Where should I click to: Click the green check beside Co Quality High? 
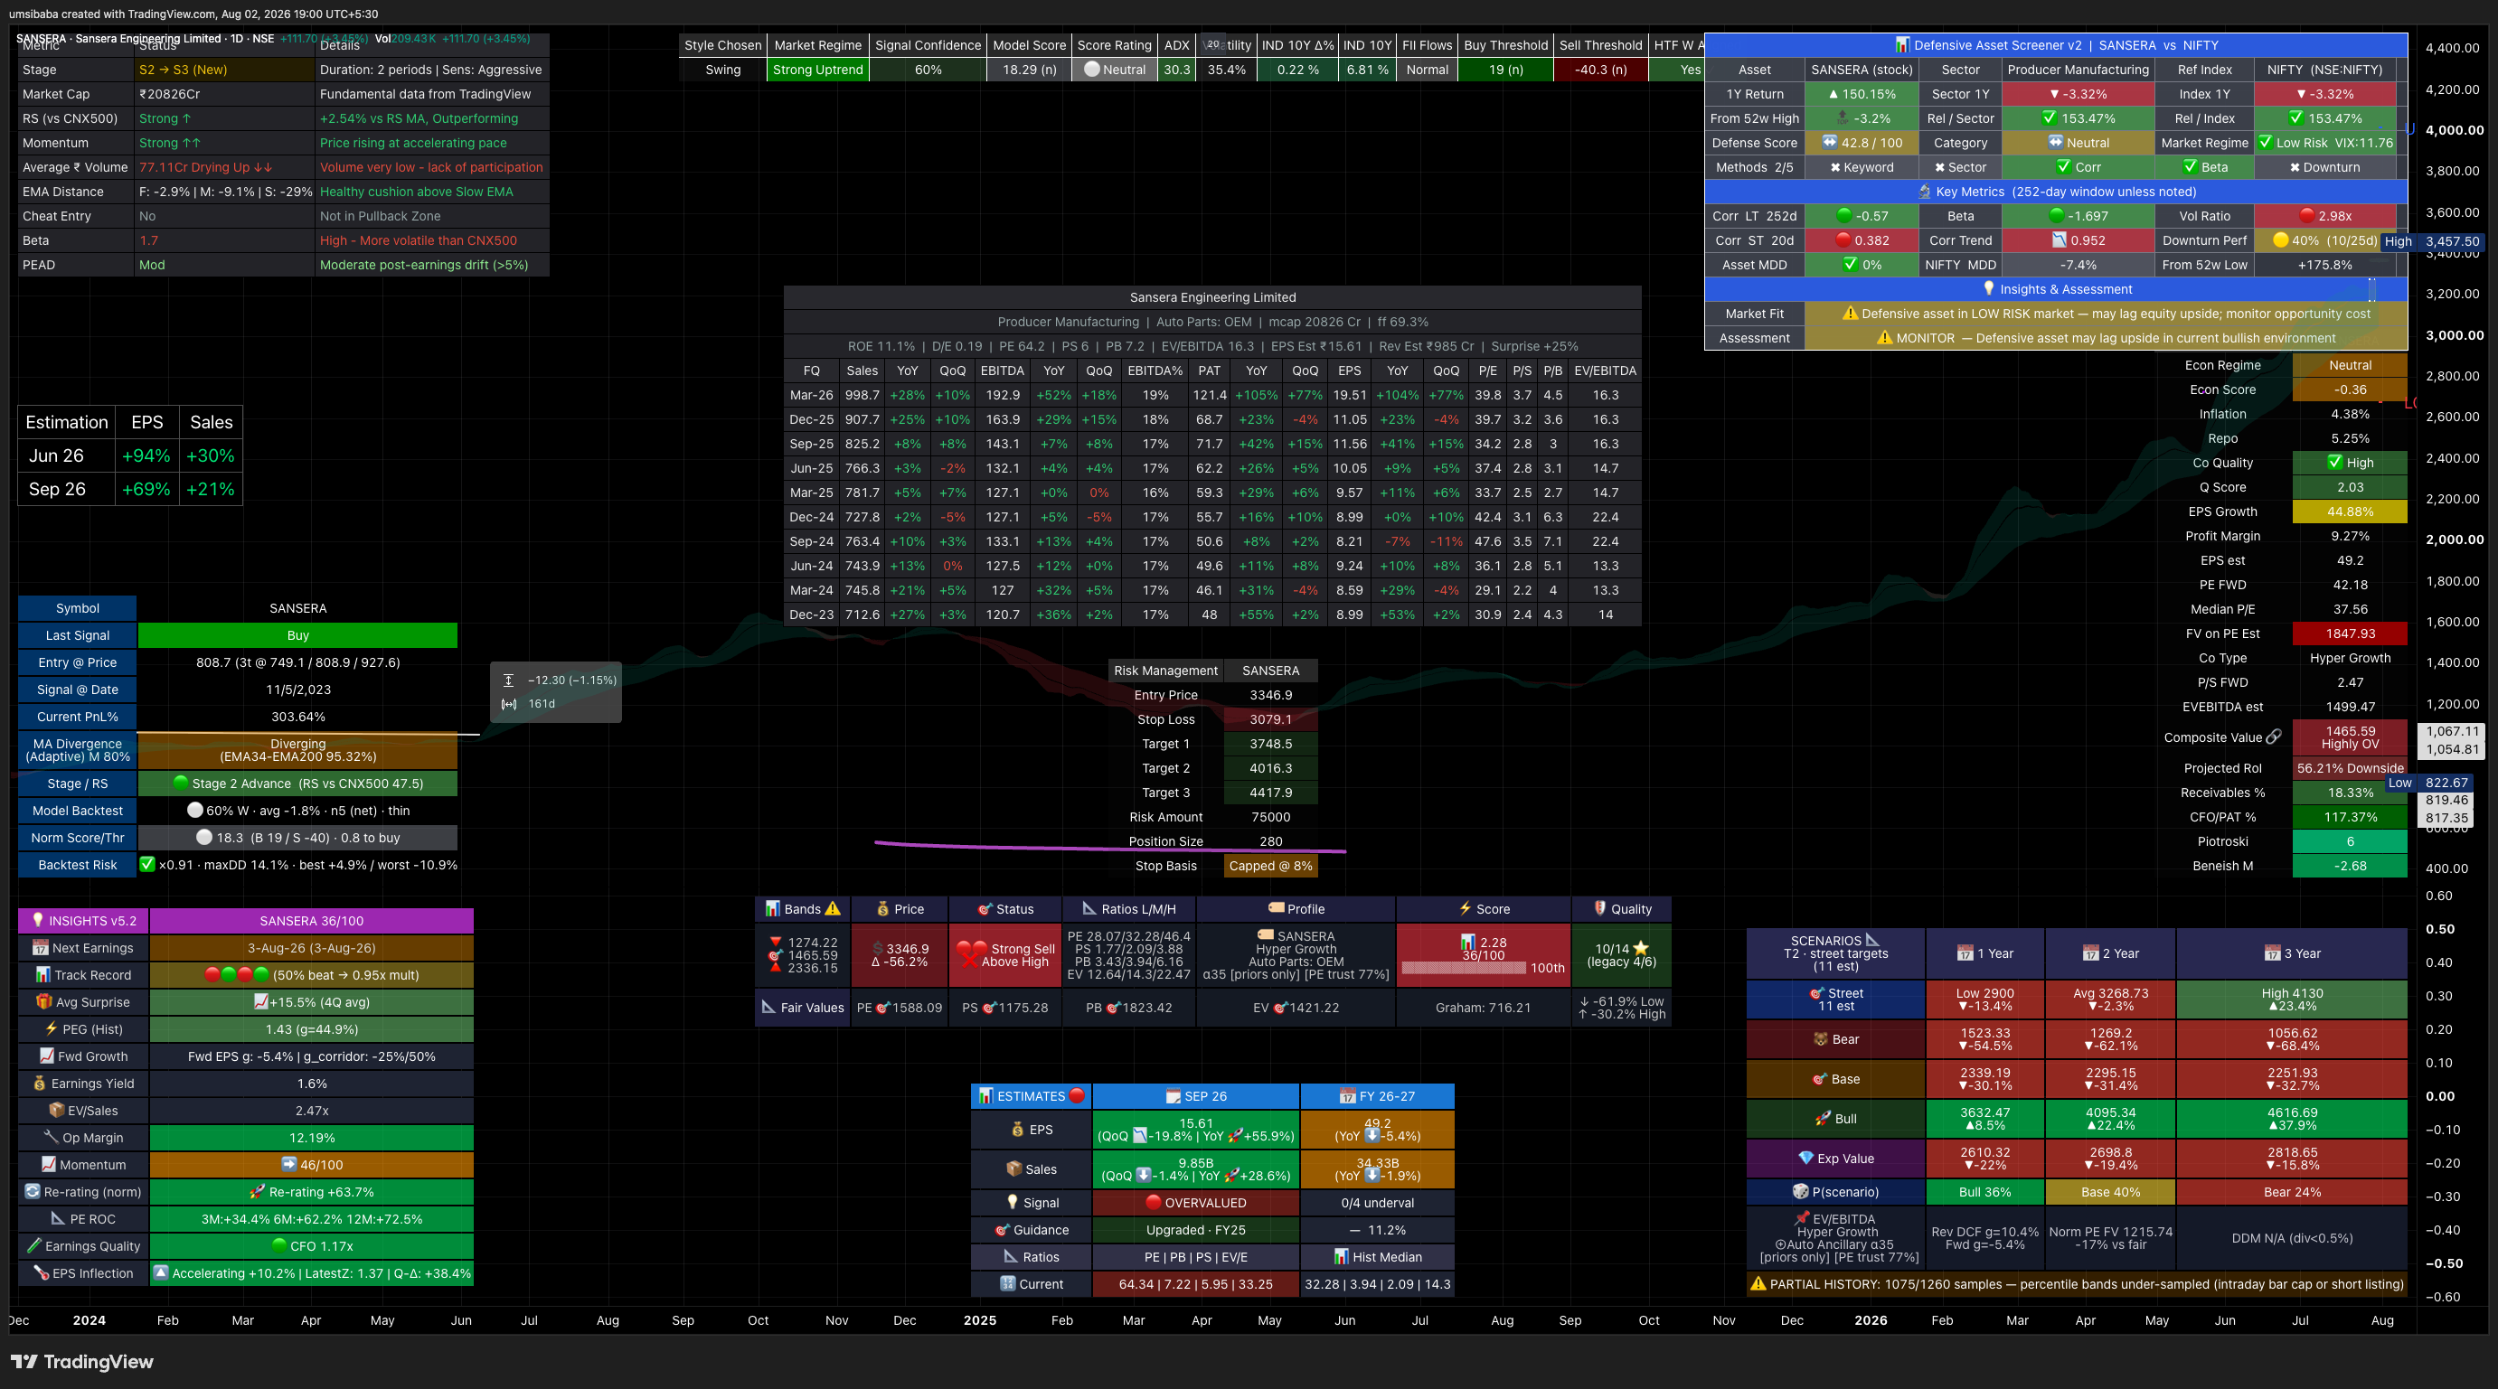point(2335,463)
